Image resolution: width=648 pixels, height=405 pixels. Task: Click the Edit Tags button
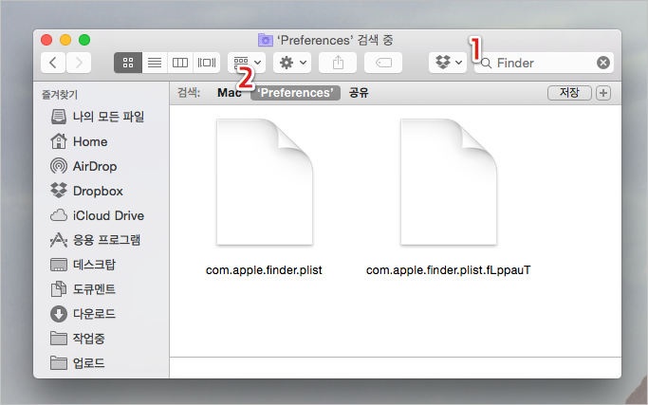click(x=383, y=63)
